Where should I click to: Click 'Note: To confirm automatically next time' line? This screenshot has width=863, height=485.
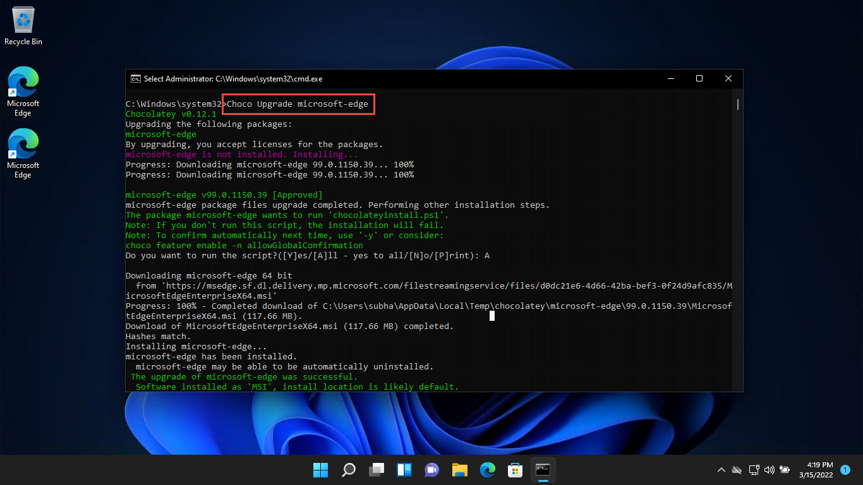[285, 236]
